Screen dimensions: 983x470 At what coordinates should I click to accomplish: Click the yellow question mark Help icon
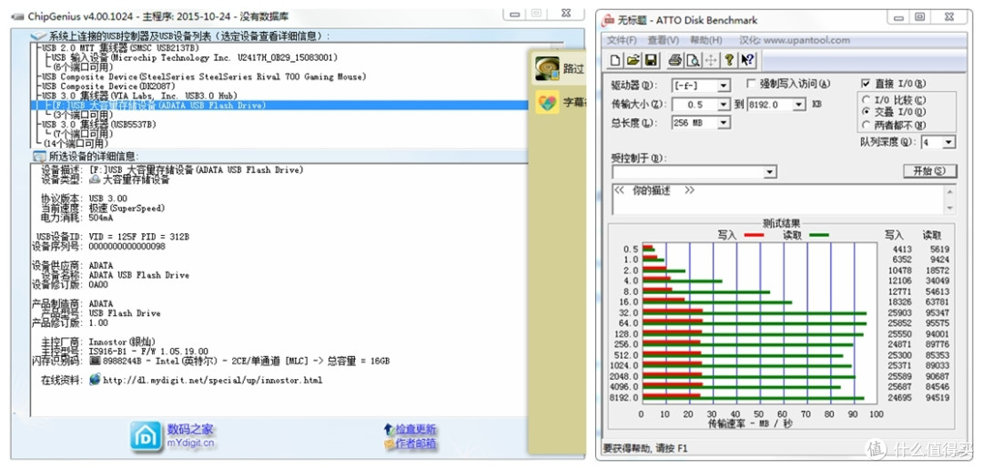pyautogui.click(x=729, y=60)
